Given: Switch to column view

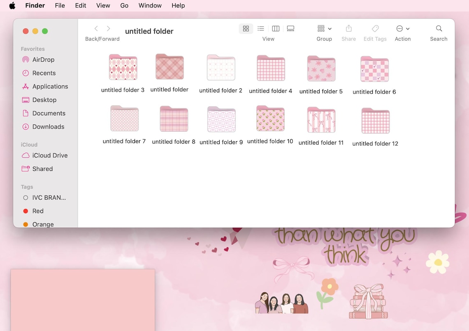Looking at the screenshot, I should point(275,29).
